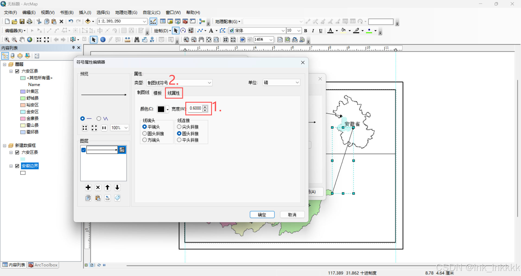Click the Undo arrow icon
Viewport: 521px width, 276px height.
click(x=71, y=21)
